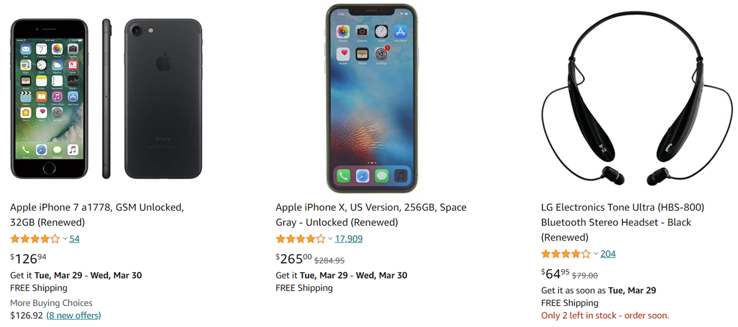The image size is (738, 327).
Task: Open the 17,909 reviews link
Action: click(x=349, y=239)
